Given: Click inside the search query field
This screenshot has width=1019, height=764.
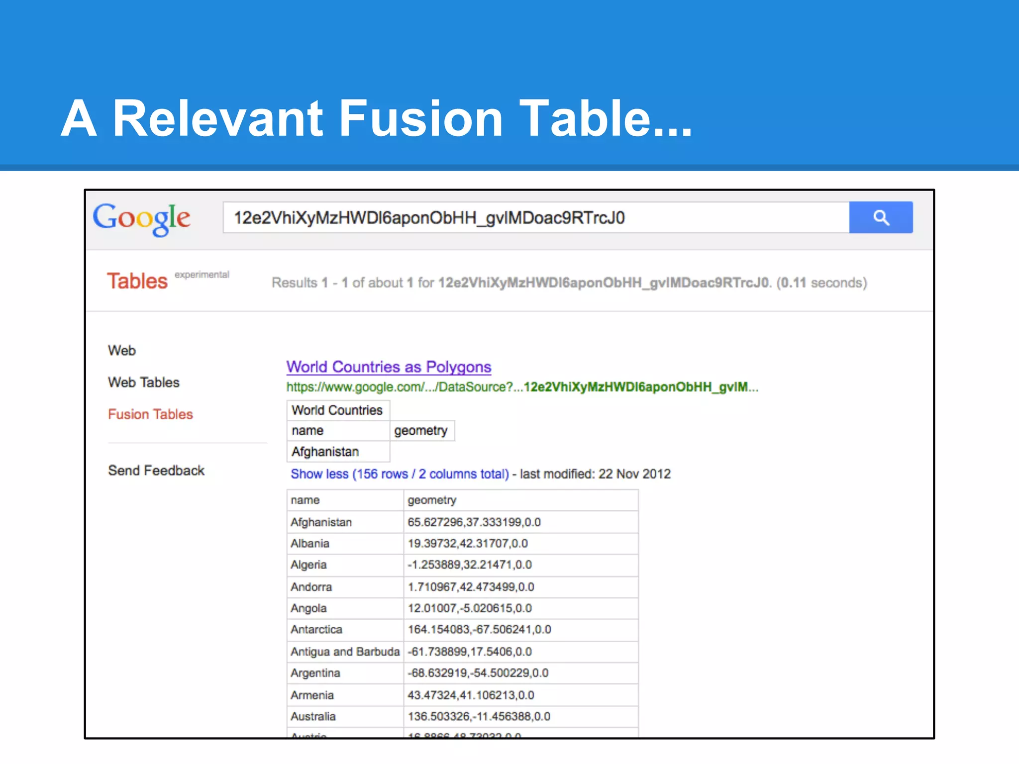Looking at the screenshot, I should (x=536, y=217).
